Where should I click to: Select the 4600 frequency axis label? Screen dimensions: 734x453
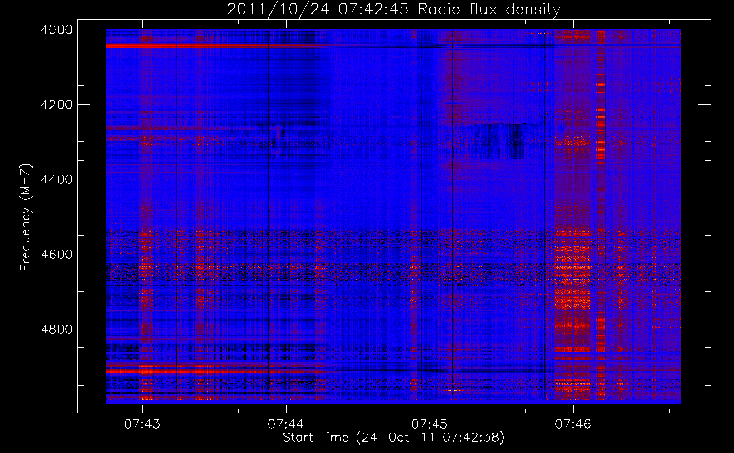coord(57,254)
